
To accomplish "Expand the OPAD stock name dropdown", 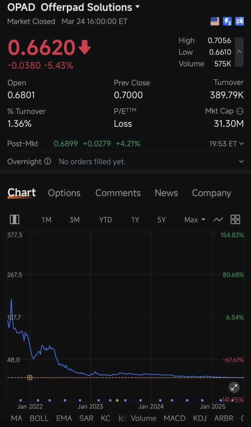I will point(138,7).
